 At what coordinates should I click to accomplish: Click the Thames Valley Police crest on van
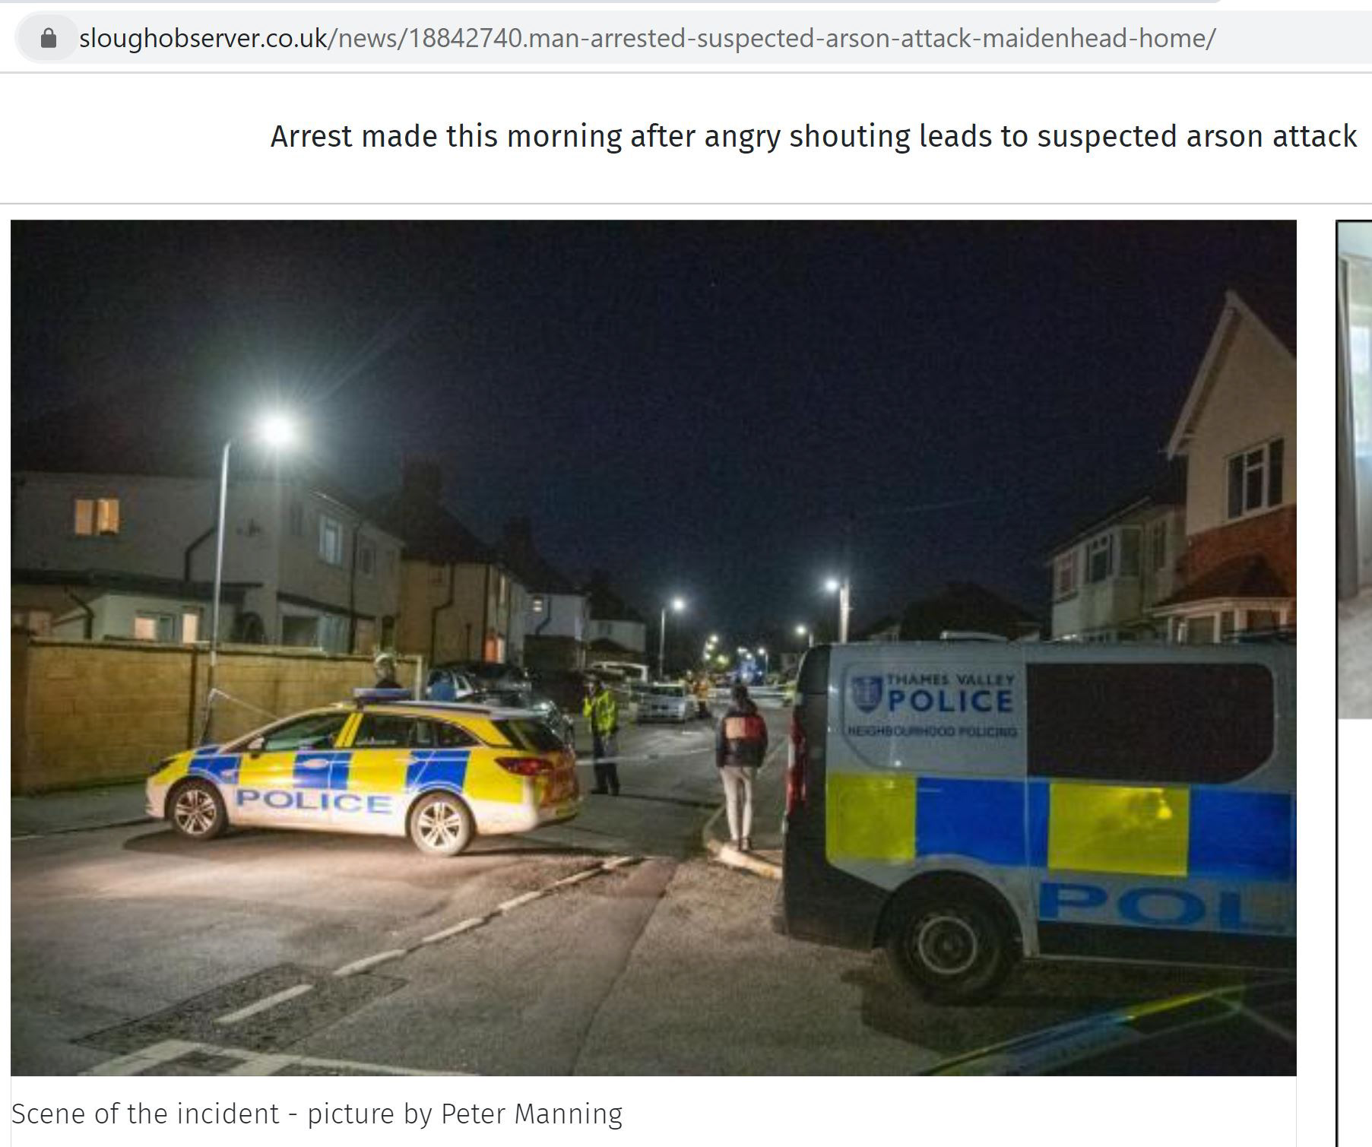click(863, 693)
